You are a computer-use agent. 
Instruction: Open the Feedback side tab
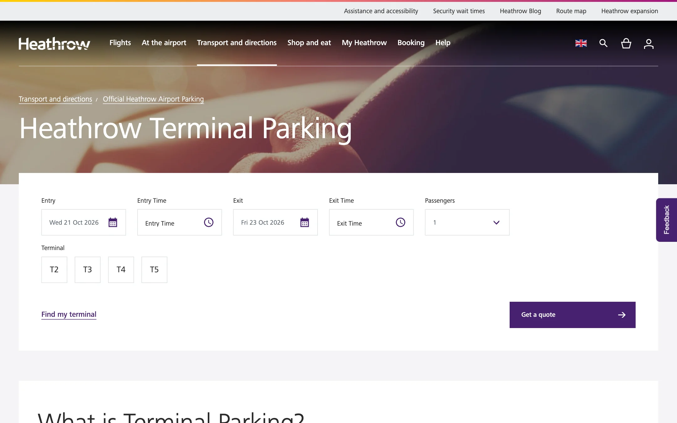[666, 220]
